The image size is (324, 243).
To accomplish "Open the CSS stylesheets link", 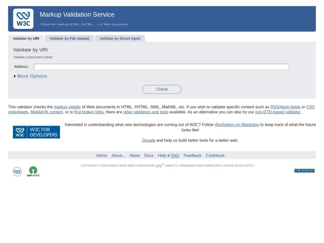I will tap(310, 107).
